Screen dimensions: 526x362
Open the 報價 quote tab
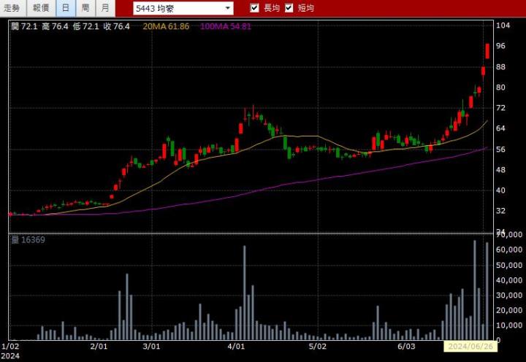41,8
